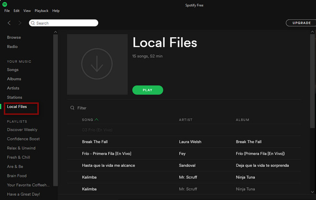Open the Fresh & Chill playlist

18,157
